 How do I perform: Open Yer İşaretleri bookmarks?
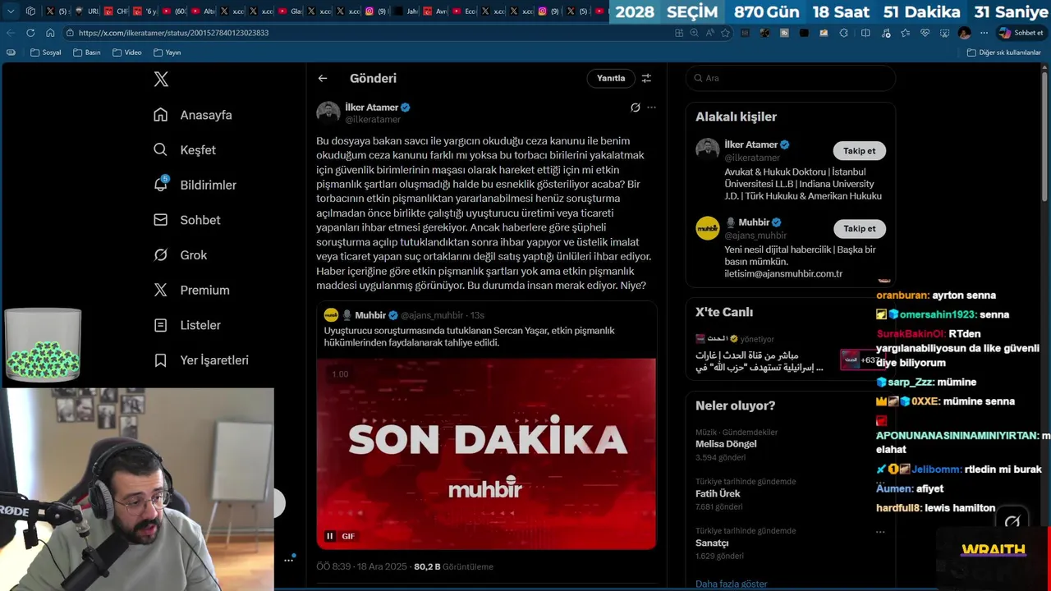click(201, 360)
